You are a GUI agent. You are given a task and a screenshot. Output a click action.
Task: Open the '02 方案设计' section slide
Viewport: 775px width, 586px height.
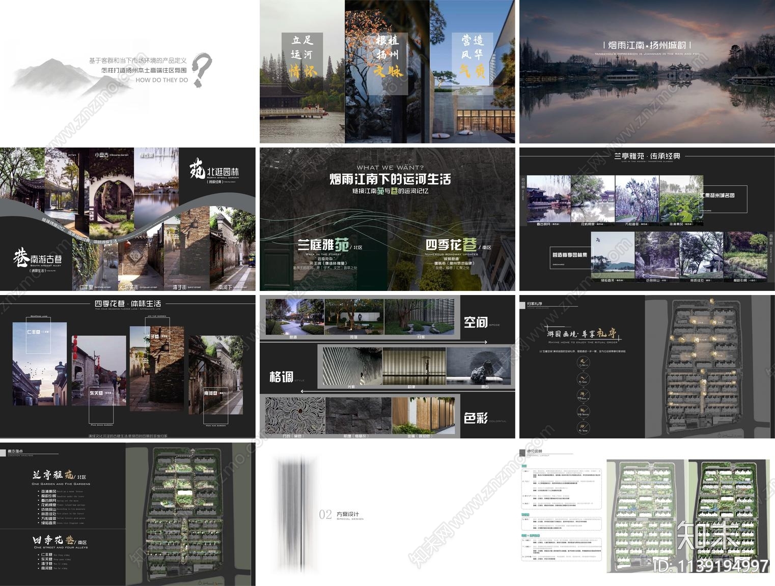coord(387,514)
